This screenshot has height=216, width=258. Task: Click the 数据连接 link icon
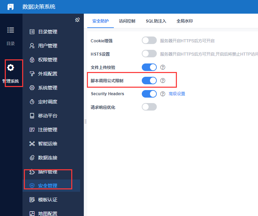click(32, 158)
